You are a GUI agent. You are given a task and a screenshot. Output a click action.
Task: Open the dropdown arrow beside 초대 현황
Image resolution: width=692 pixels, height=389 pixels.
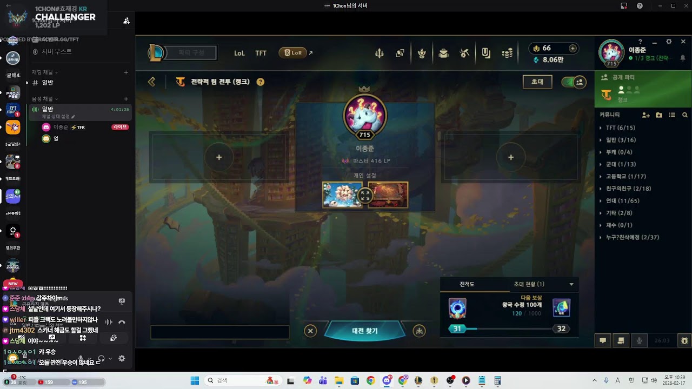(571, 284)
